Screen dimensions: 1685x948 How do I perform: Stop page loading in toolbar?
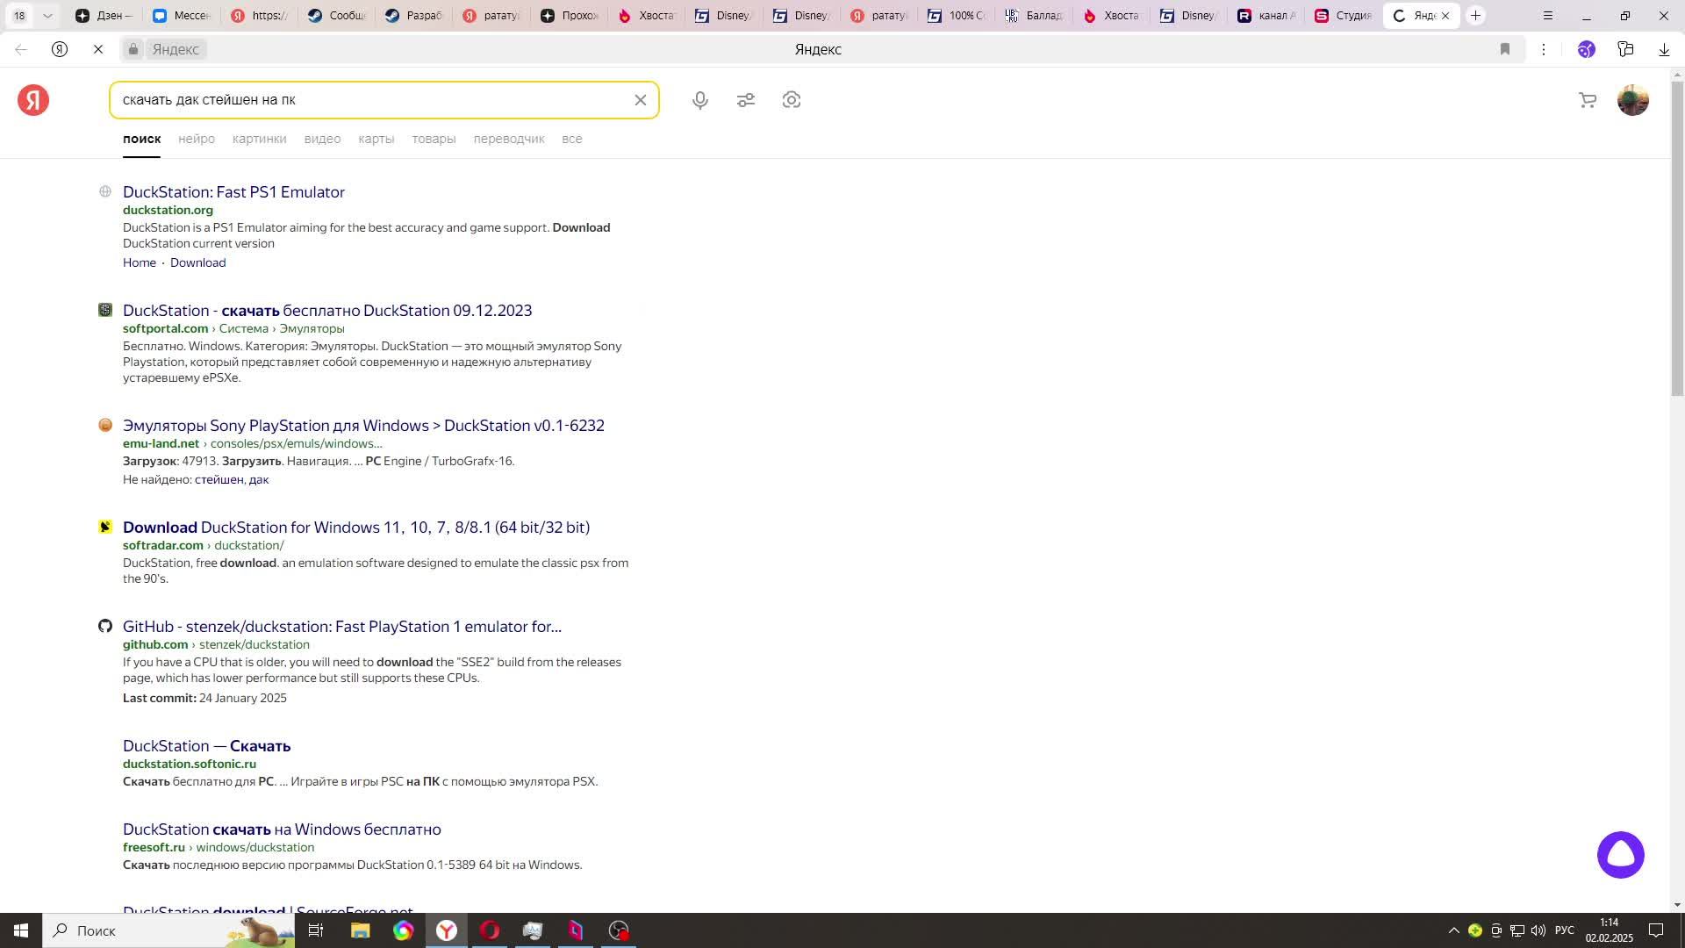(x=98, y=49)
